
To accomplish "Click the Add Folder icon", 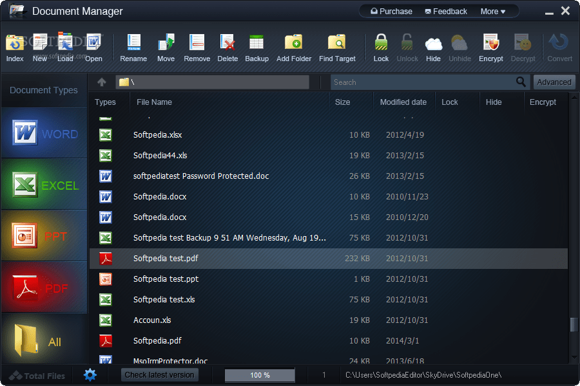I will point(294,42).
